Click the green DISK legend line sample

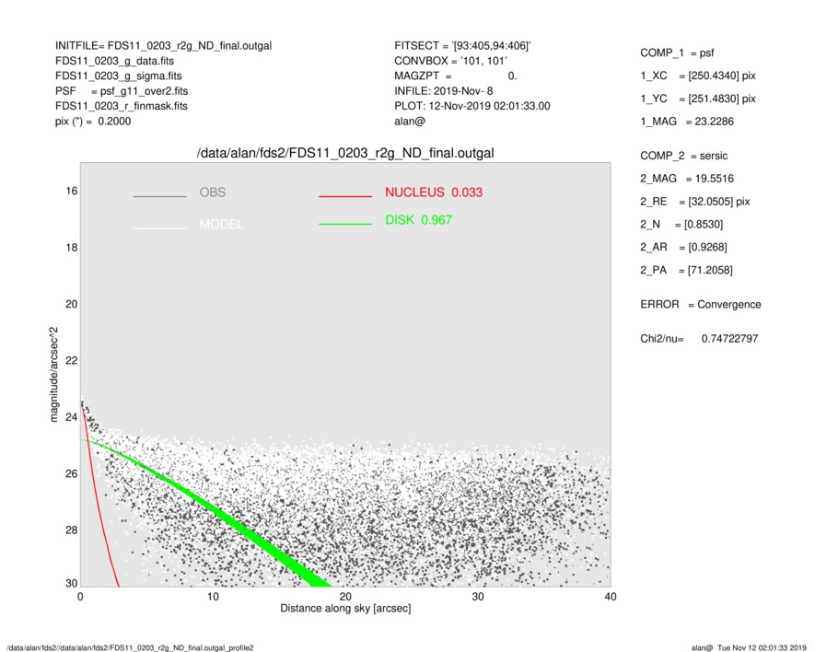[x=345, y=224]
